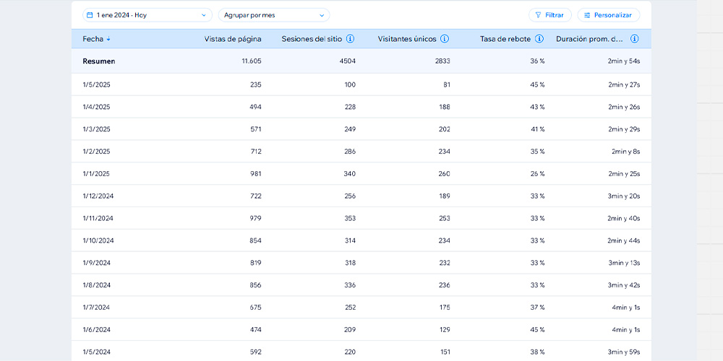Click the calendar icon in date range selector

point(90,15)
